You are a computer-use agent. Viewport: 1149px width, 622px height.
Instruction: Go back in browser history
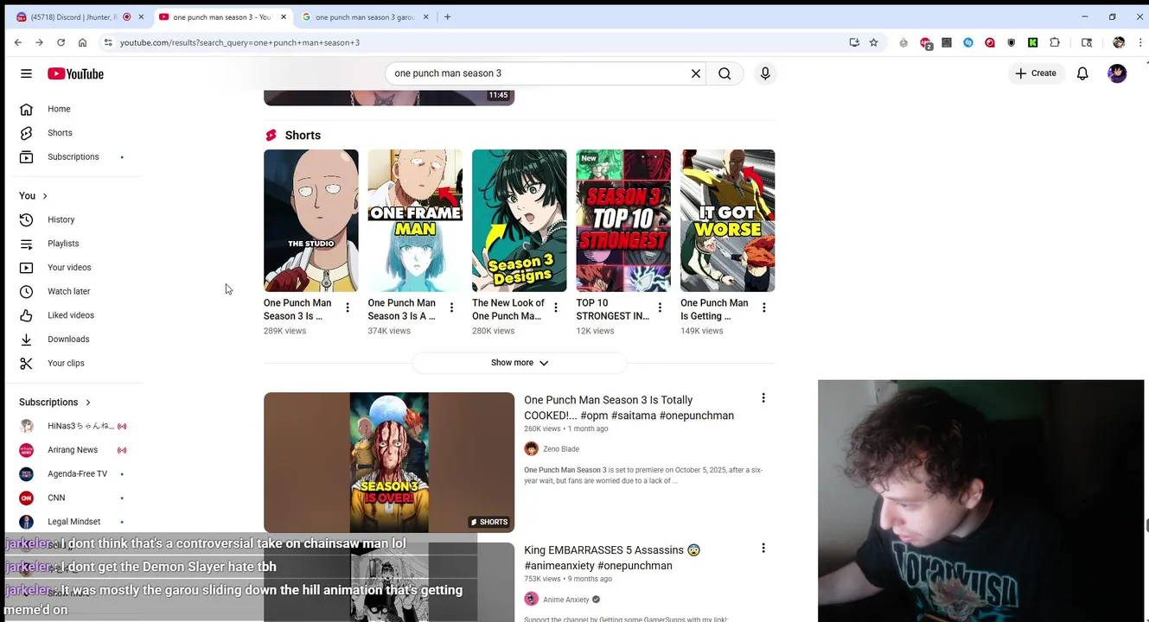coord(18,42)
